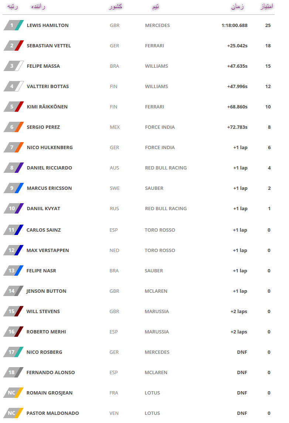Click the maroon position 15 badge for Stevens
This screenshot has height=423, width=289.
[13, 311]
